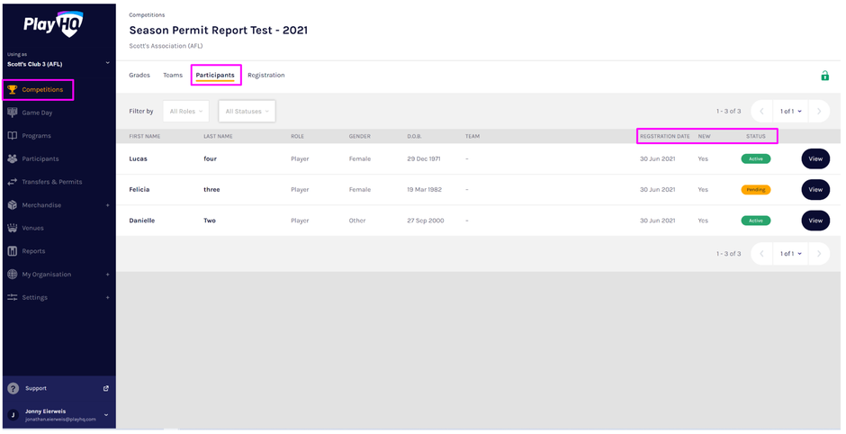Open Competitions via trophy icon
Image resolution: width=846 pixels, height=434 pixels.
[13, 90]
